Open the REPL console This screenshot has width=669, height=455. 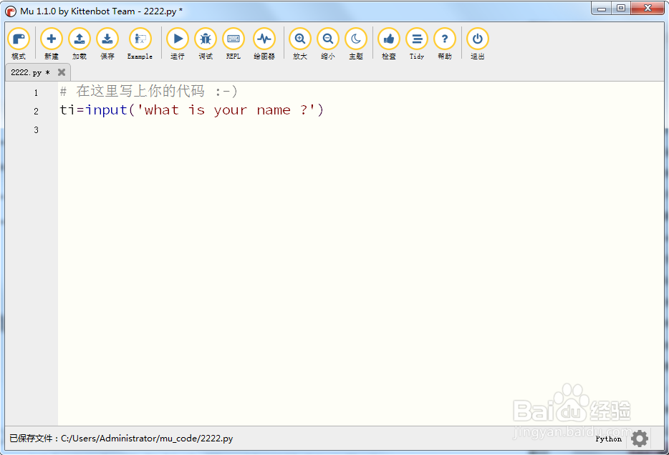point(234,39)
